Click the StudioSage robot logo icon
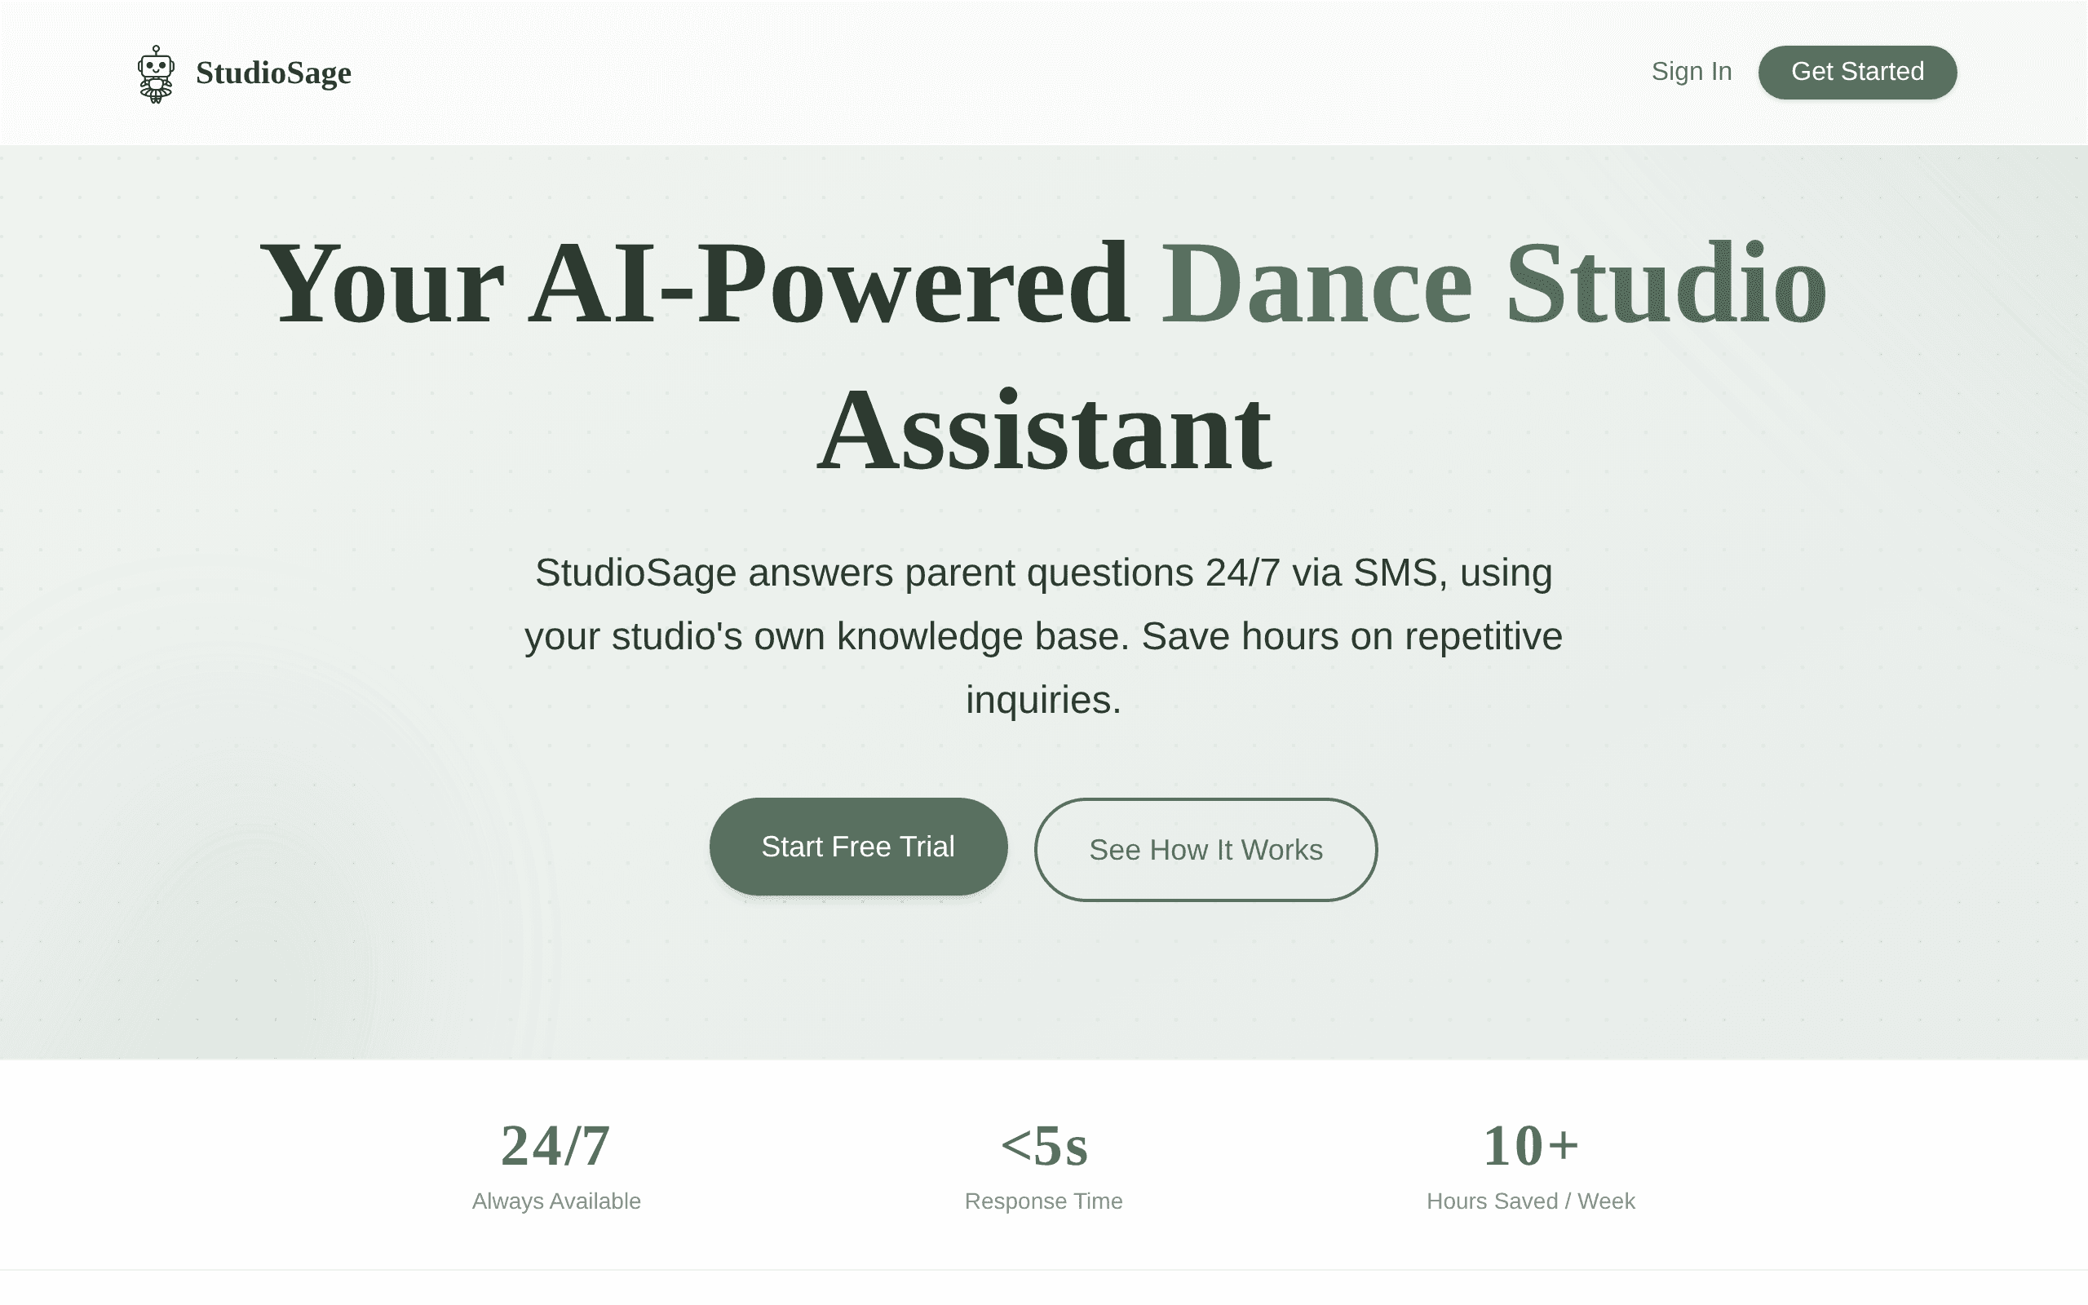Viewport: 2088px width, 1305px height. (x=156, y=74)
